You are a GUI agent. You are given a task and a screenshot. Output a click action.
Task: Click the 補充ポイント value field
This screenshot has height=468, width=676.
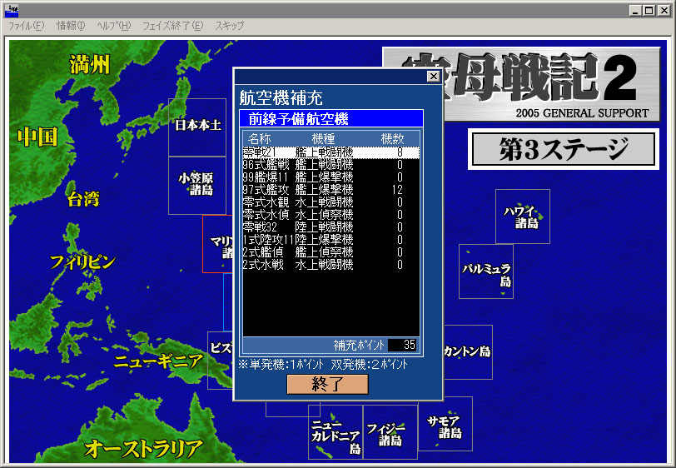coord(402,345)
